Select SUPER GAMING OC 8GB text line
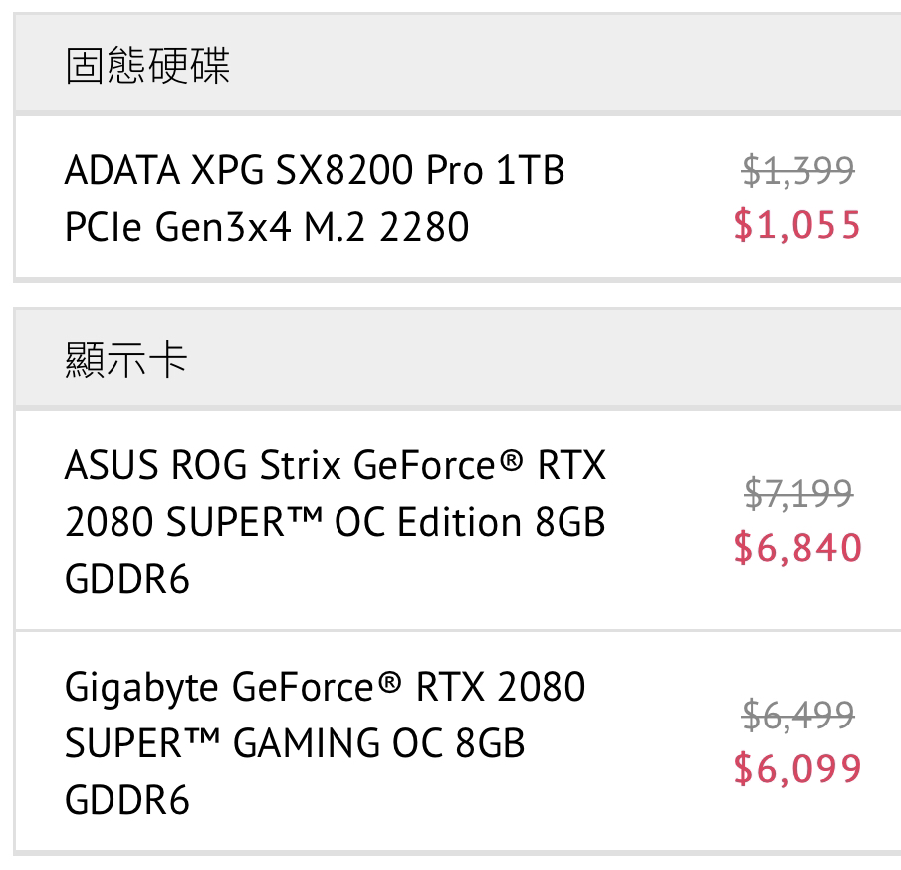The height and width of the screenshot is (870, 901). [x=295, y=742]
